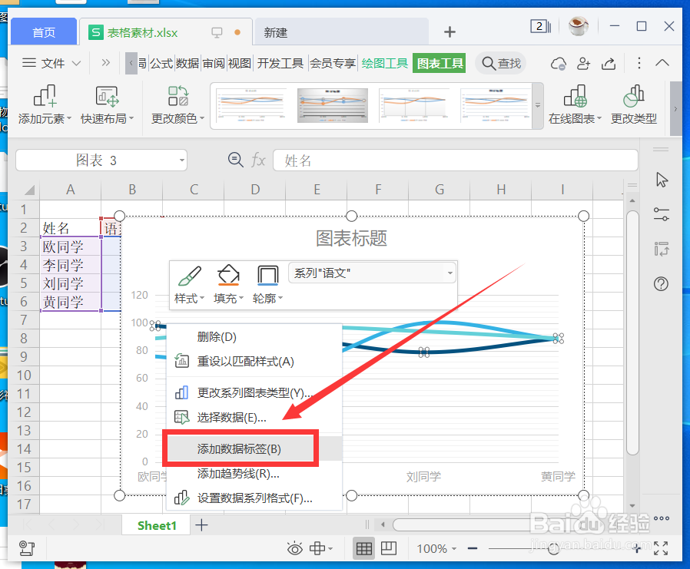690x569 pixels.
Task: Expand the 系列"语文" series selector
Action: tap(448, 273)
